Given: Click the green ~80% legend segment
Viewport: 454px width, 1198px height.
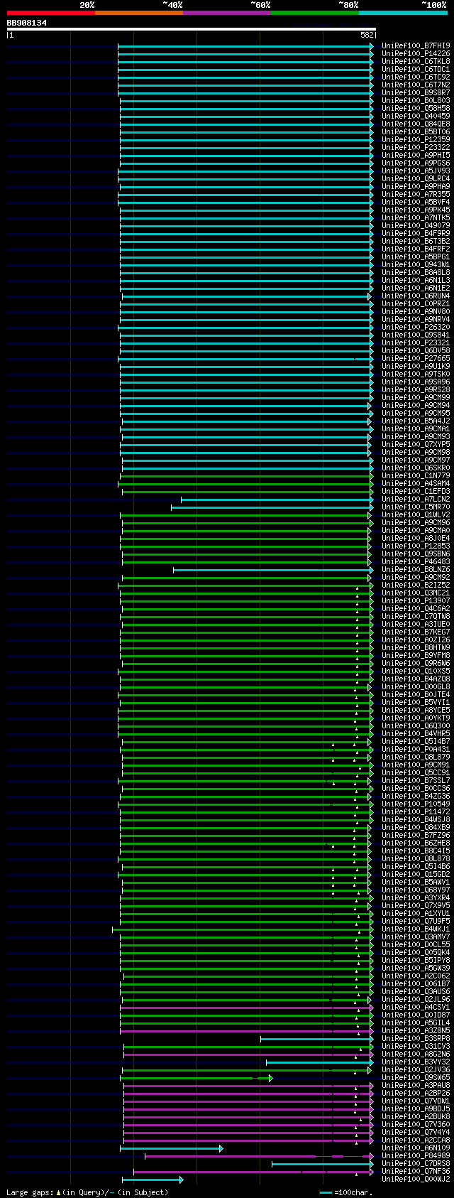Looking at the screenshot, I should pyautogui.click(x=315, y=12).
